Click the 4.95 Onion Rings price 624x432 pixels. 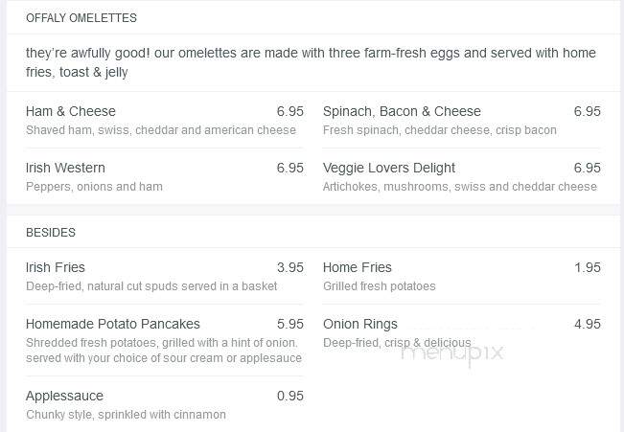pyautogui.click(x=588, y=324)
